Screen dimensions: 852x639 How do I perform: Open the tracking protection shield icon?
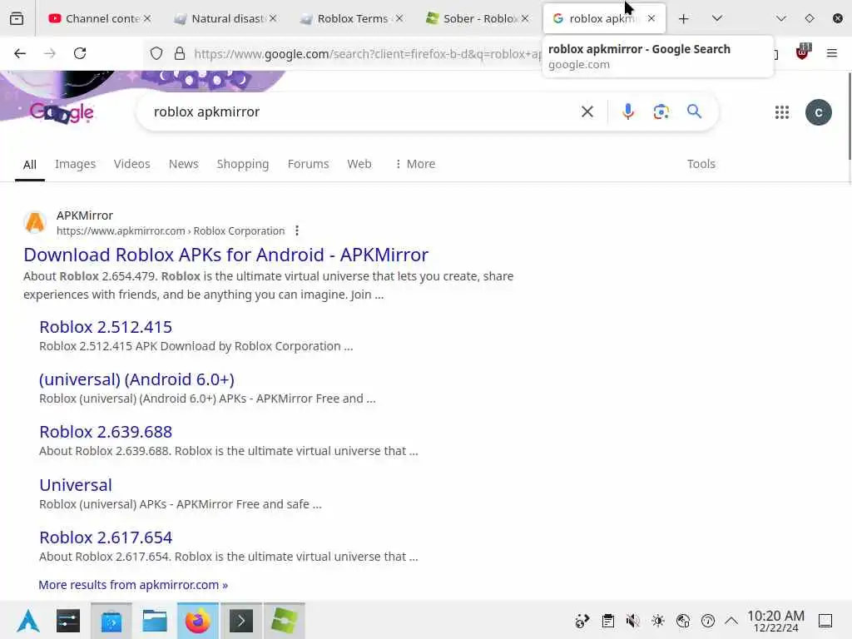[x=156, y=53]
